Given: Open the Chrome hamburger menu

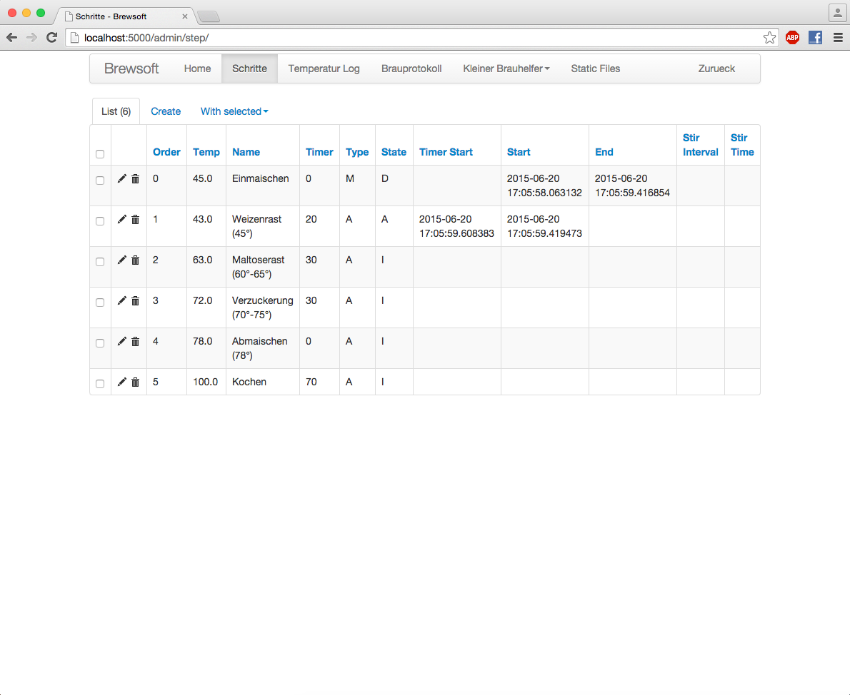Looking at the screenshot, I should pyautogui.click(x=838, y=38).
